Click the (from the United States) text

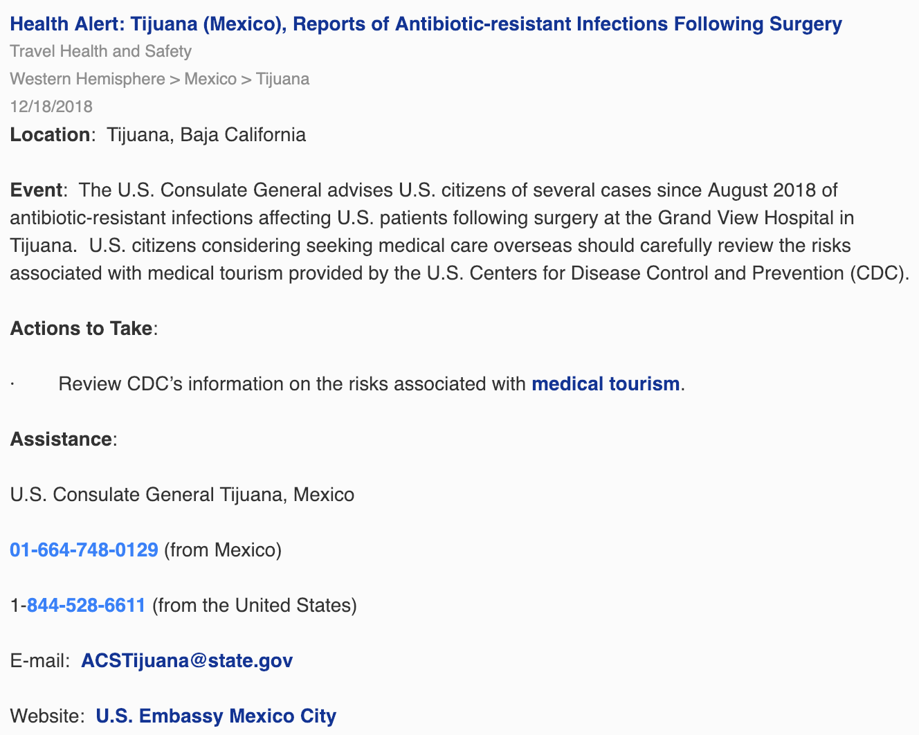pyautogui.click(x=254, y=605)
